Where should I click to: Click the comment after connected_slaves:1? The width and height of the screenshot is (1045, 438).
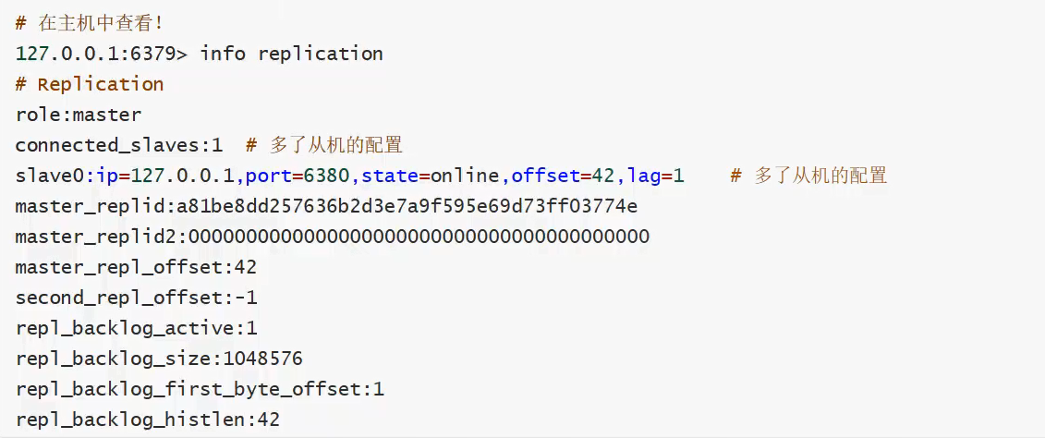[x=323, y=145]
